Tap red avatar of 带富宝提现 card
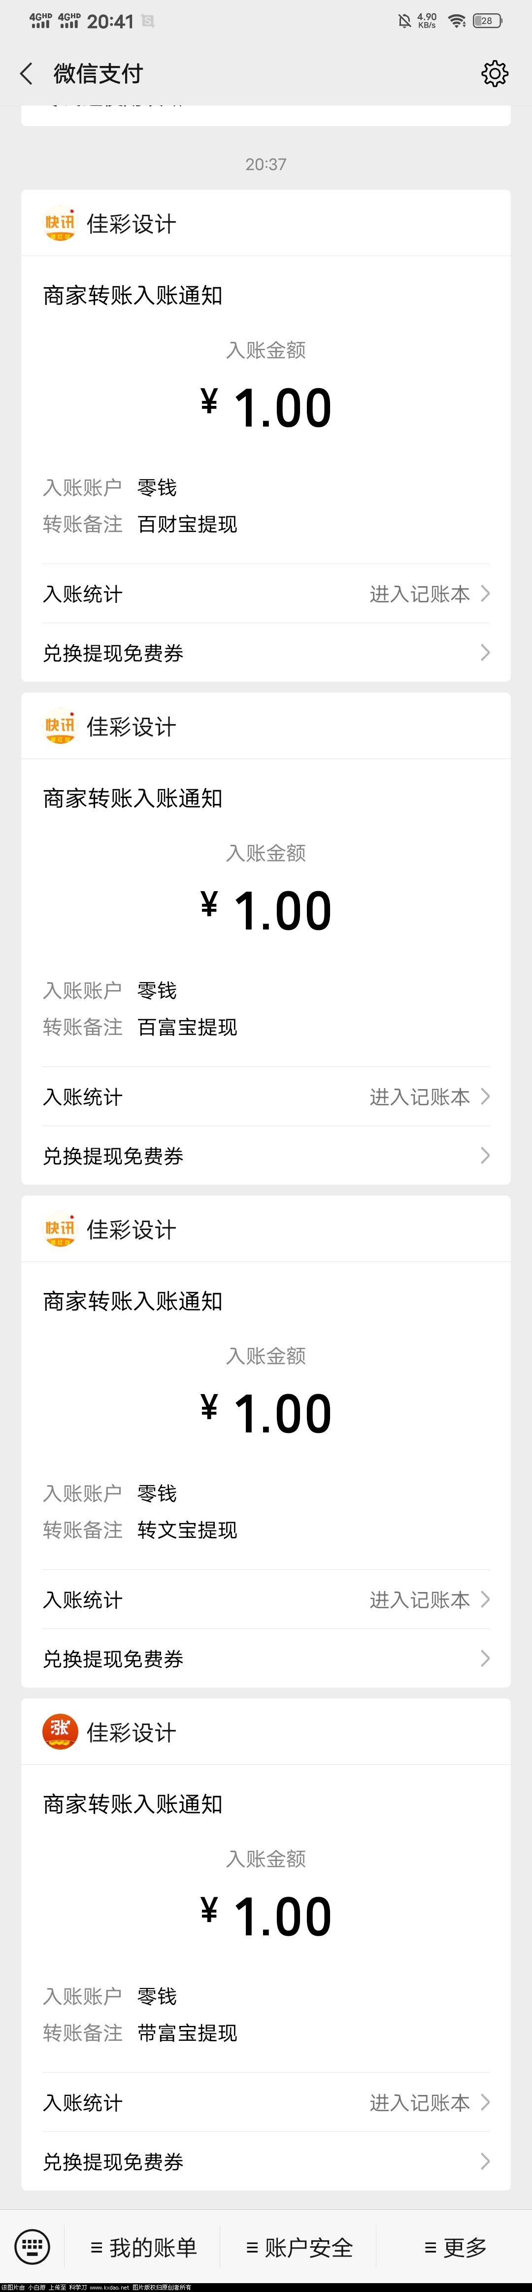Viewport: 532px width, 2292px height. 60,1731
